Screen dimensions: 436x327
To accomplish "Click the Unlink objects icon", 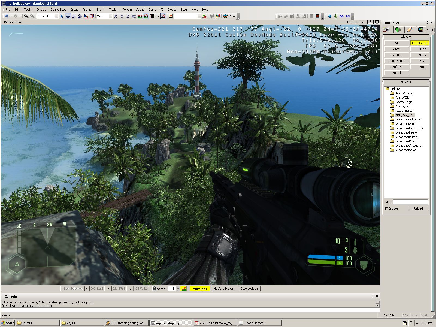I will point(32,16).
